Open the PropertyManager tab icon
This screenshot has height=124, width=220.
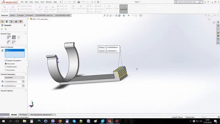click(x=7, y=21)
